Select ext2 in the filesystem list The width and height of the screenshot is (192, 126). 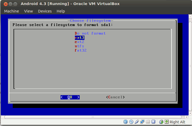point(79,42)
